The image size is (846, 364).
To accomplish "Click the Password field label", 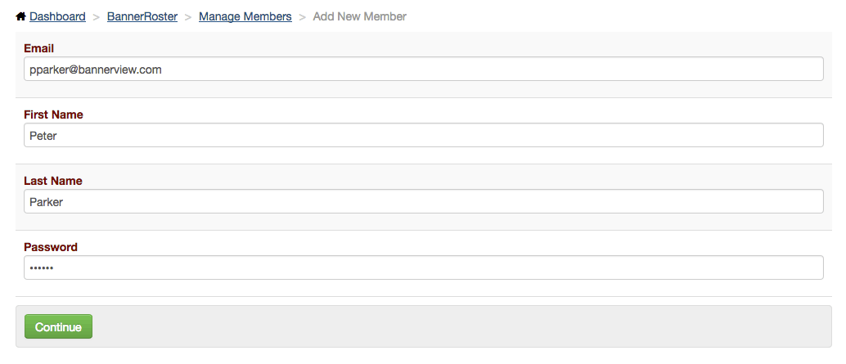I will point(51,248).
